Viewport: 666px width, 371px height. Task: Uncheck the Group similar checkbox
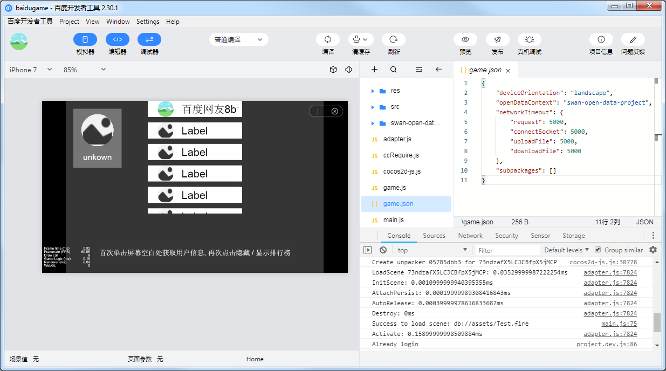click(x=598, y=250)
